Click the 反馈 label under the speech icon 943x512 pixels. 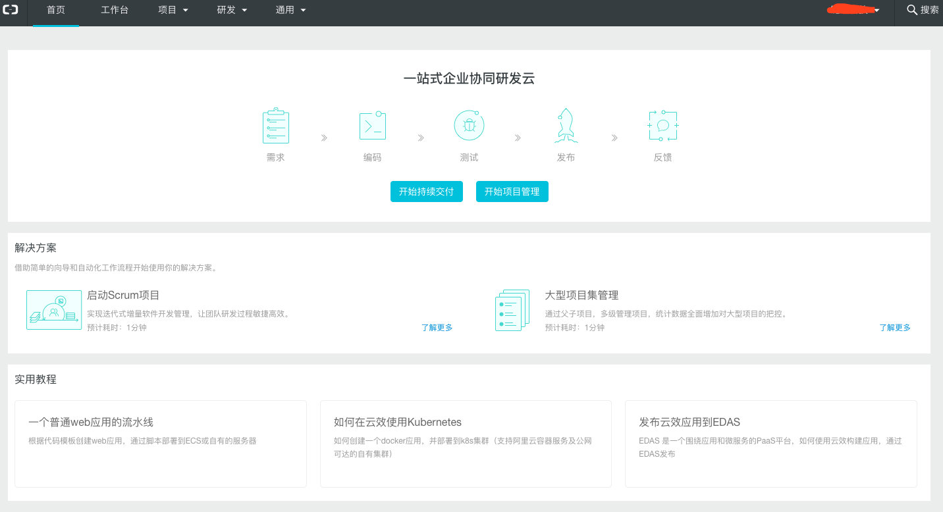662,158
